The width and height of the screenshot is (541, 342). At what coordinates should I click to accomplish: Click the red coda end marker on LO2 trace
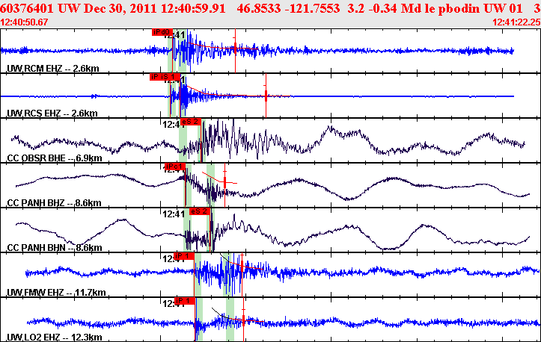click(244, 320)
